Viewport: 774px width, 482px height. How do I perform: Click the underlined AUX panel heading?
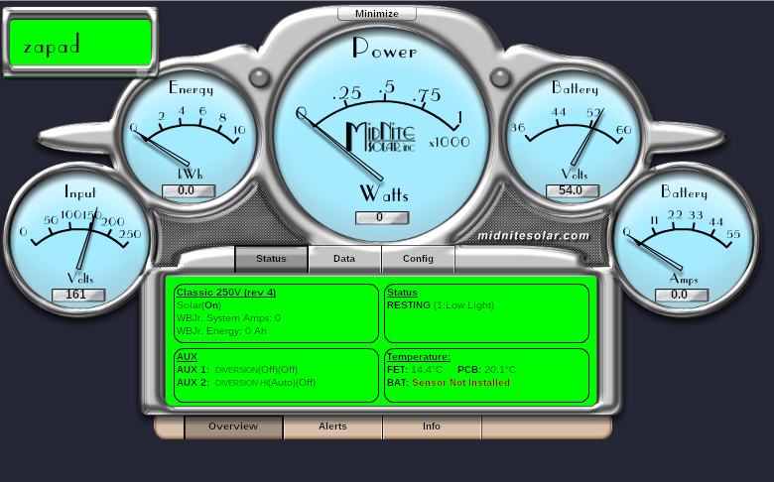(x=188, y=357)
